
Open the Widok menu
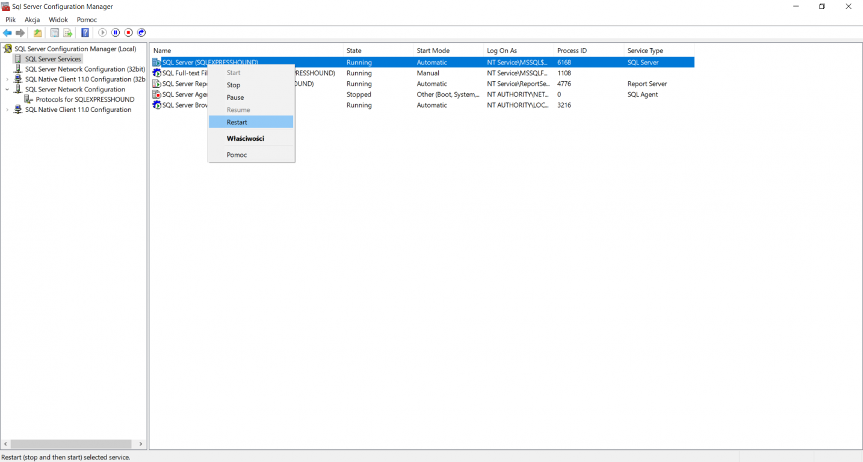point(58,20)
